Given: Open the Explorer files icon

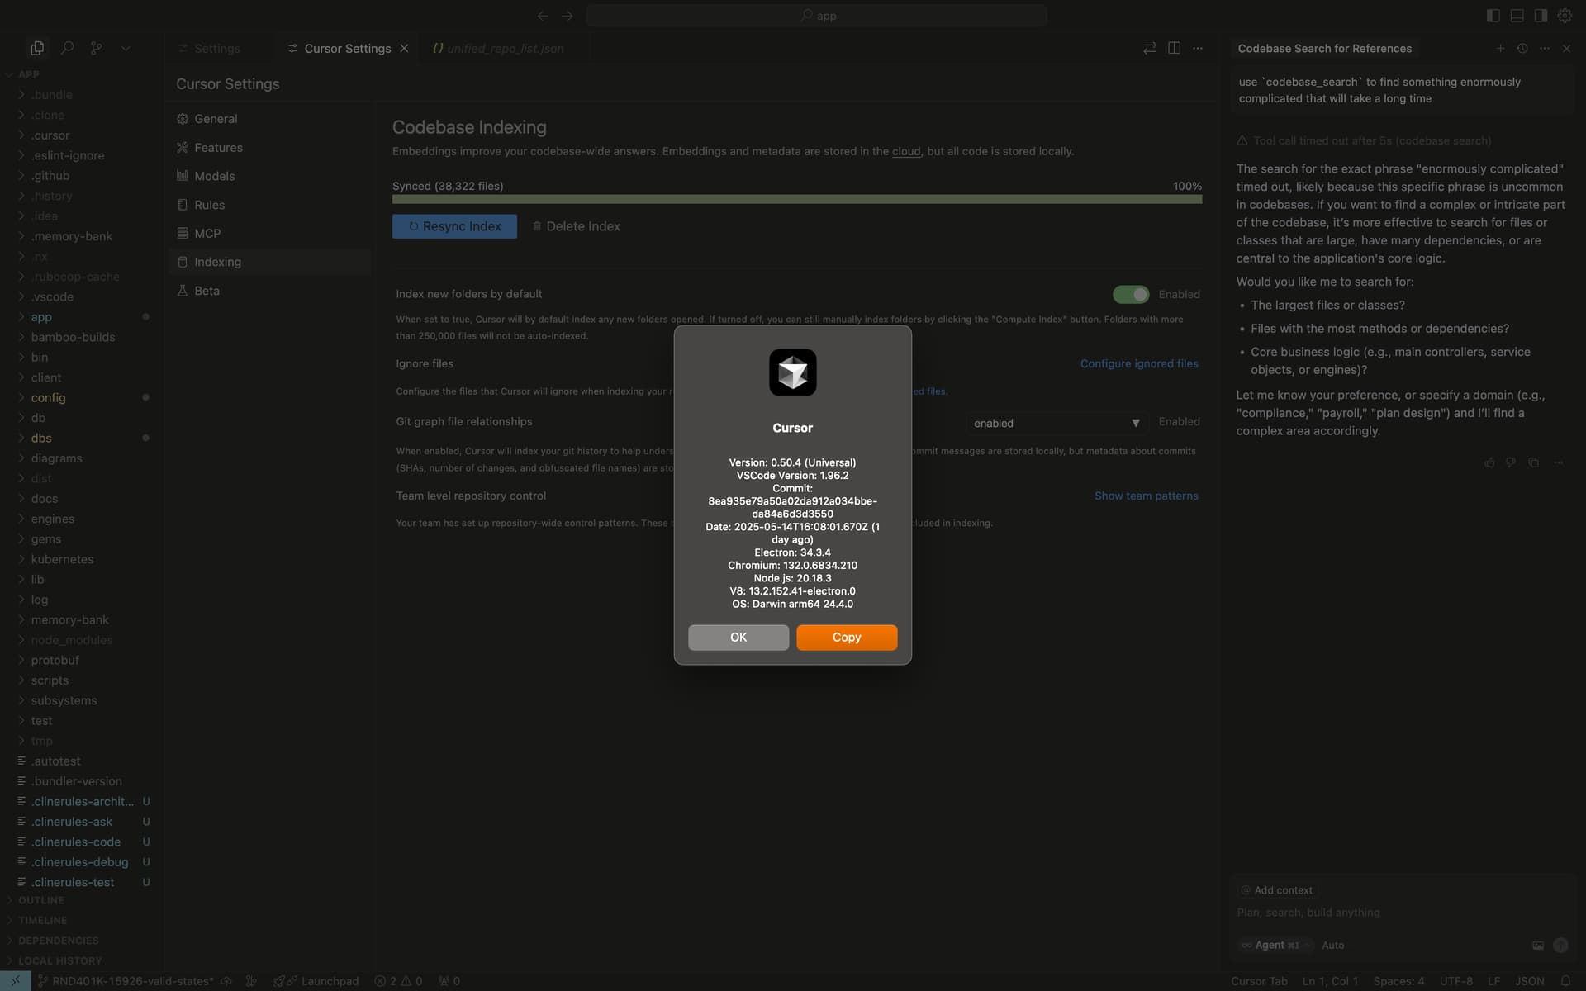Looking at the screenshot, I should coord(37,49).
